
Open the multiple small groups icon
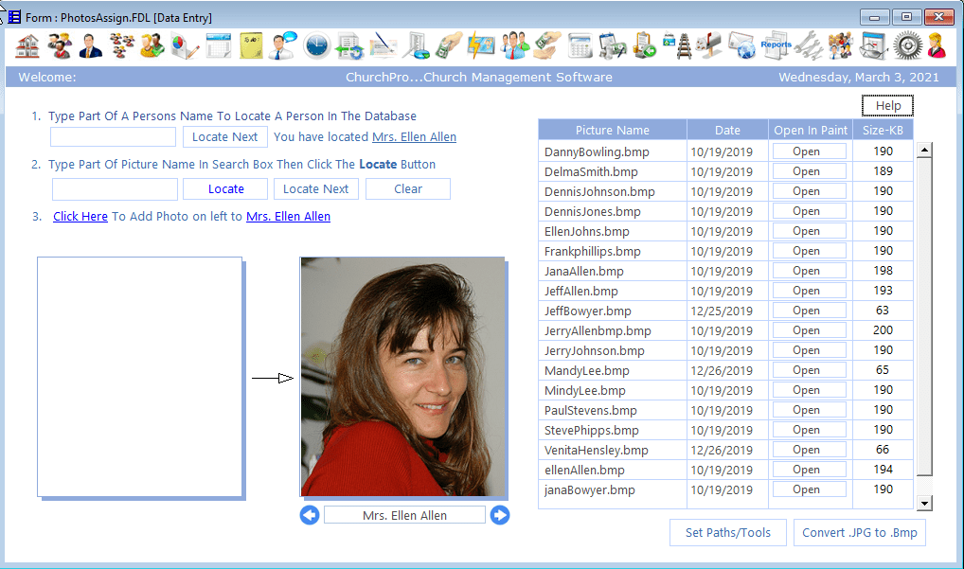(x=122, y=46)
